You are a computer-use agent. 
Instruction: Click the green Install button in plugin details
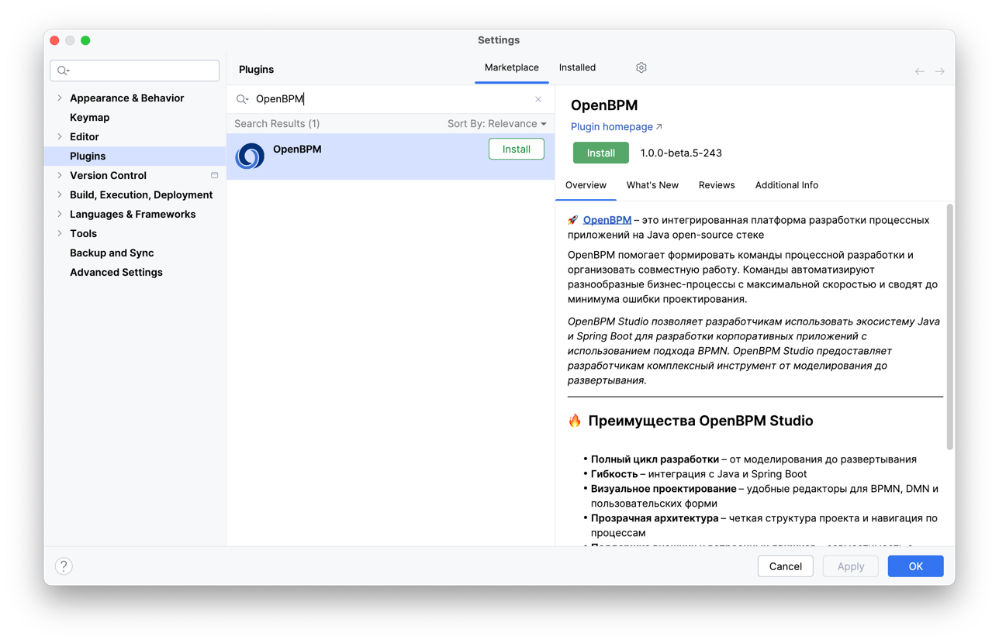click(x=601, y=153)
